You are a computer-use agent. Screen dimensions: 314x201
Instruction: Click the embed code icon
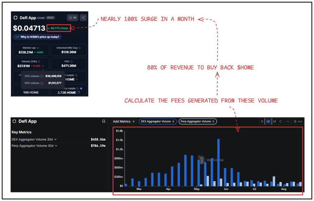tap(288, 122)
